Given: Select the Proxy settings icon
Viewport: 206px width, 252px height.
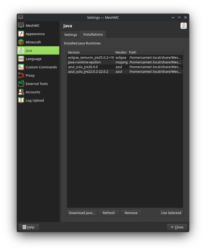Looking at the screenshot, I should tap(21, 75).
